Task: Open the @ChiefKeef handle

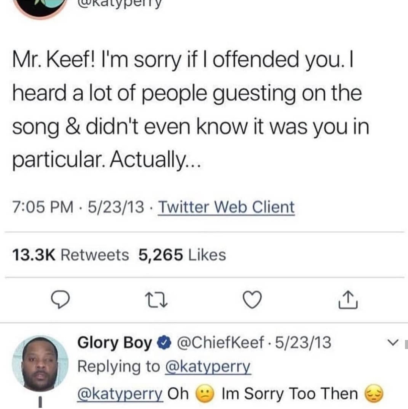Action: point(220,343)
